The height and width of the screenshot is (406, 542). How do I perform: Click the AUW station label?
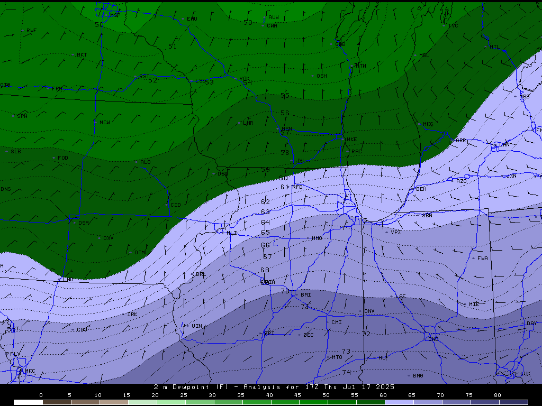coord(274,17)
